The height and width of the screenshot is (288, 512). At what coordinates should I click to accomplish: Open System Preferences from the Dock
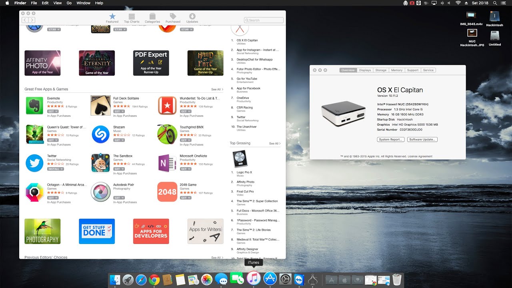tap(285, 280)
